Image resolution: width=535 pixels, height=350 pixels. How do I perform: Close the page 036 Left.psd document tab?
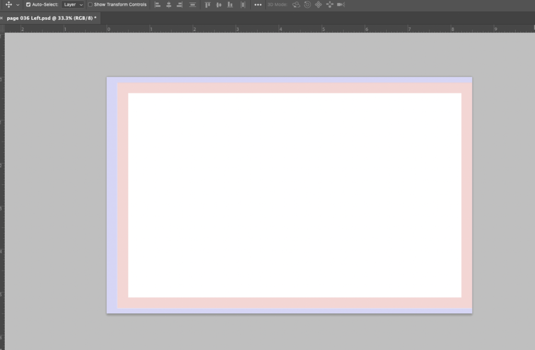2,18
